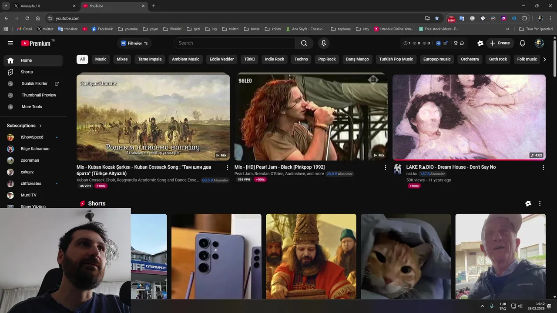This screenshot has width=557, height=313.
Task: Open the zoomman channel
Action: click(33, 160)
